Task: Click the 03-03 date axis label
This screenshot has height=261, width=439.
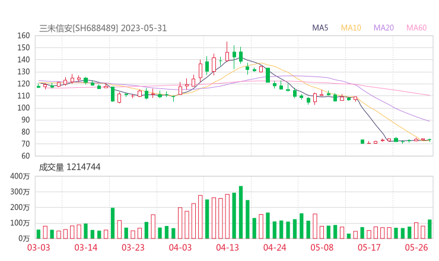Action: click(39, 247)
